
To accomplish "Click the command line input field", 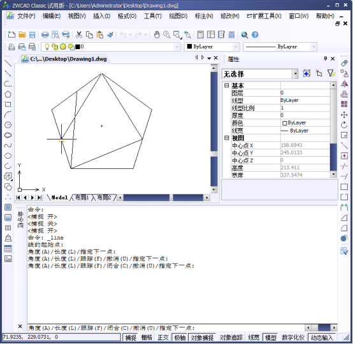I will click(166, 328).
